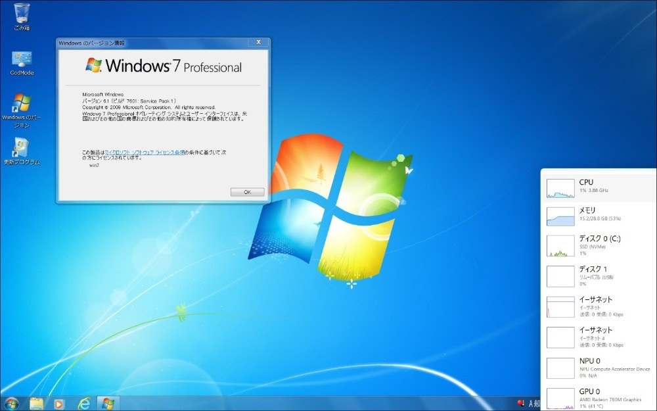Select the ディスク 0 (C:) entry
Viewport: 657px width, 411px height.
pos(600,245)
